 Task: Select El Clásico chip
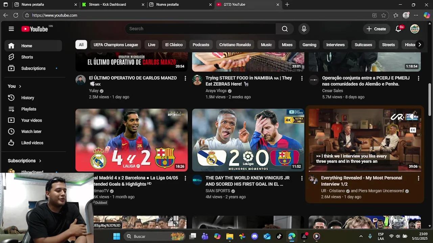coord(174,45)
